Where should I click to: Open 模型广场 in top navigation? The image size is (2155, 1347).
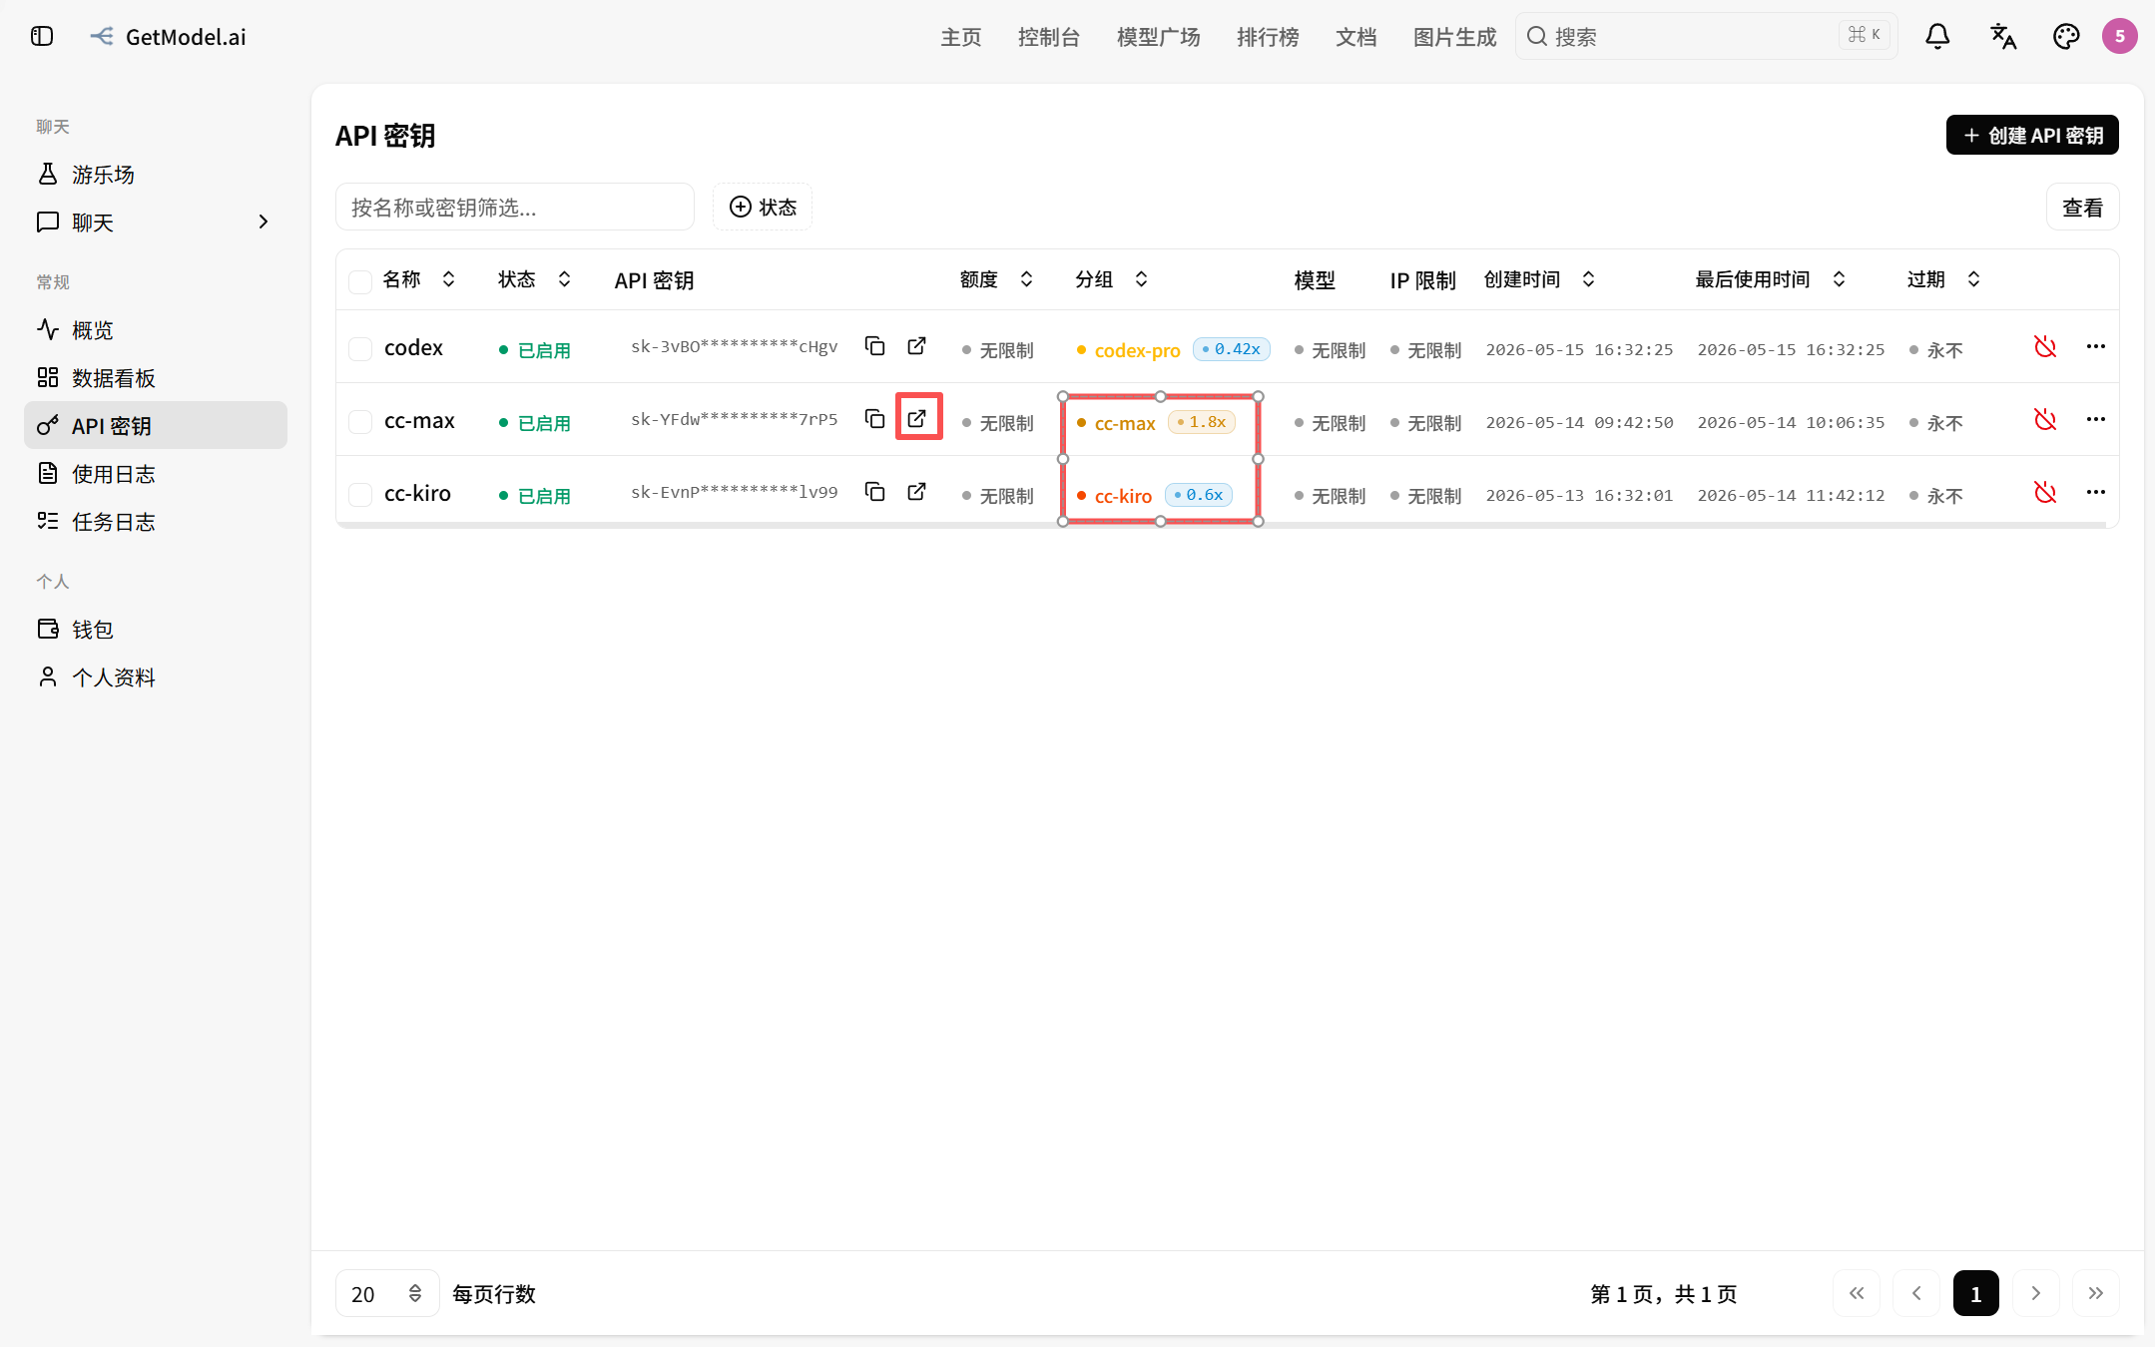(x=1159, y=37)
